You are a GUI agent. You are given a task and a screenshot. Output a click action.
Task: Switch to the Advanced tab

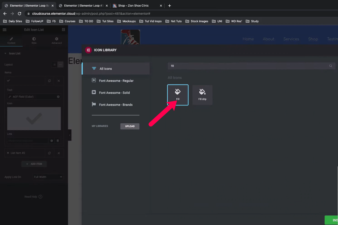pyautogui.click(x=56, y=40)
